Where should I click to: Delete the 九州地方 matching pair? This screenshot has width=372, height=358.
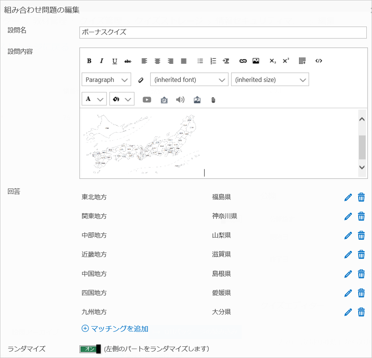click(361, 312)
